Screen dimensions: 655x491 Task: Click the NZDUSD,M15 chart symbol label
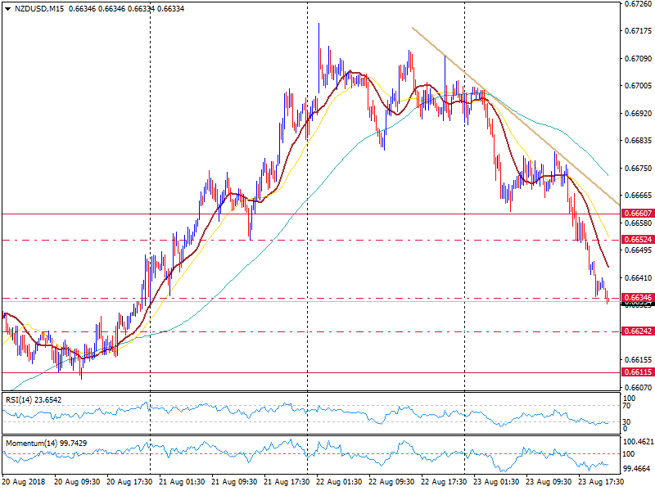point(39,10)
